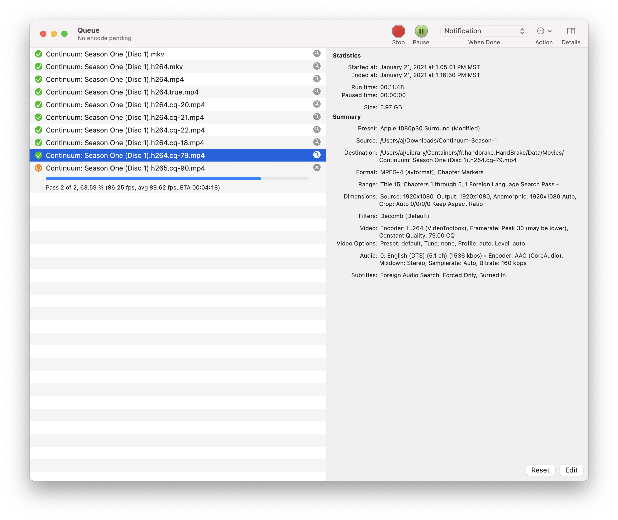
Task: Reveal Continuum (Disc 1).mkv in Finder via magnifier
Action: [317, 54]
